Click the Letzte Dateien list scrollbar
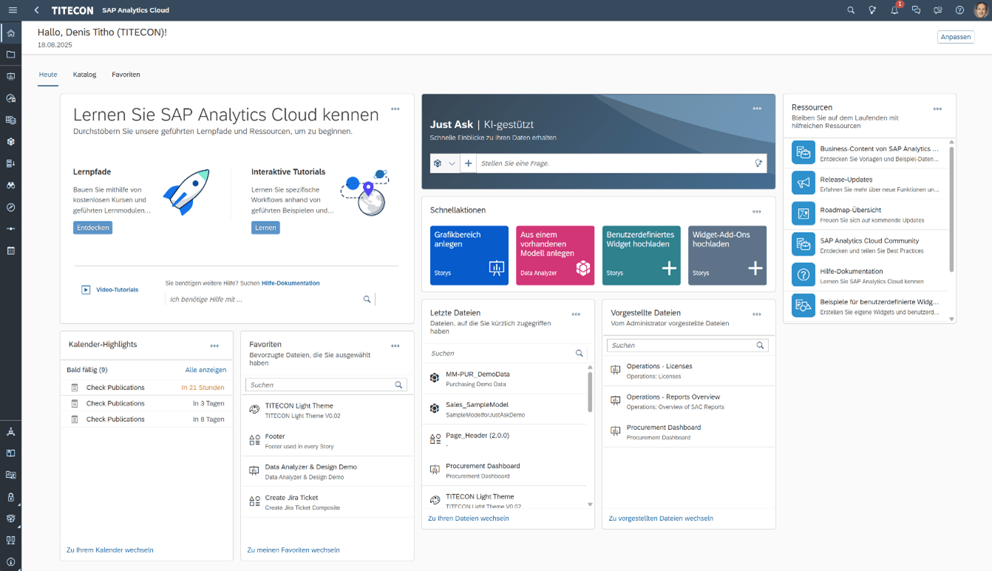 click(x=590, y=392)
